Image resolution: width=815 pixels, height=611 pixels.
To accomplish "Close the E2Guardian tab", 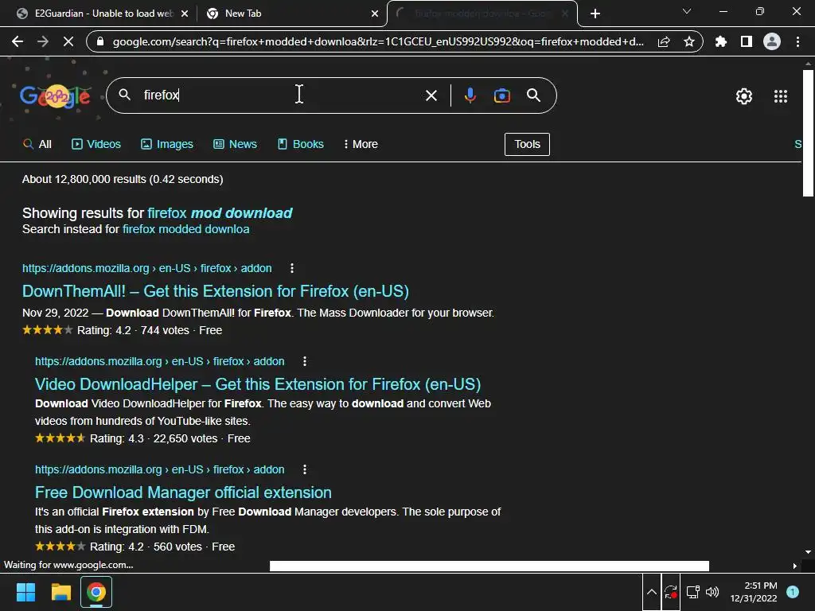I will [x=185, y=14].
